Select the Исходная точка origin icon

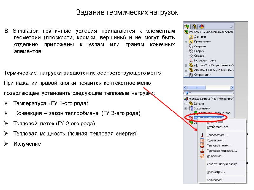pos(191,60)
